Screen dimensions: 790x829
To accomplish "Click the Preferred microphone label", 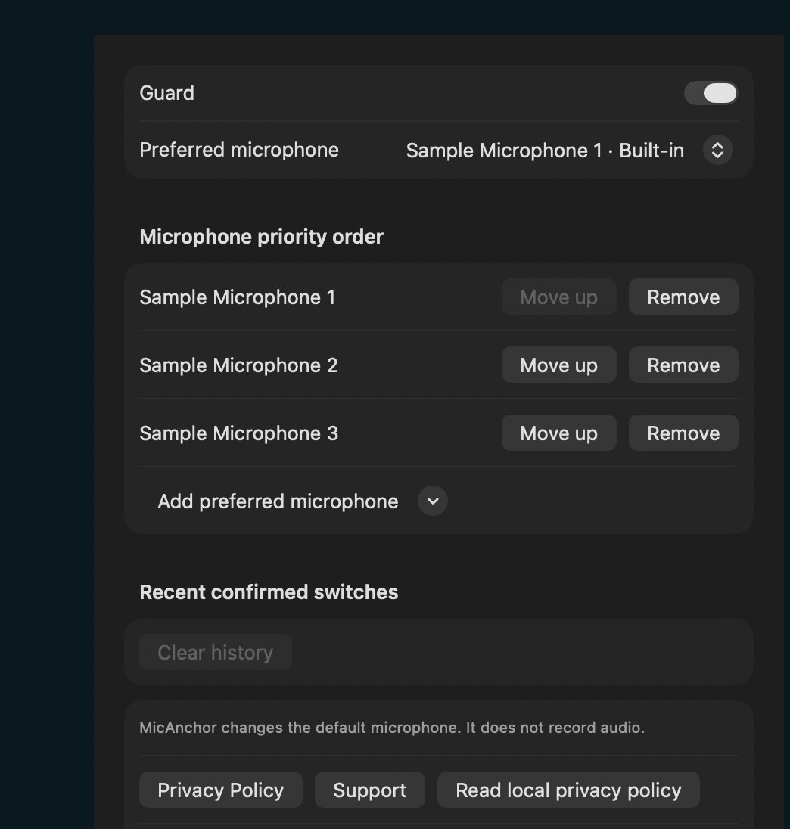I will [239, 151].
